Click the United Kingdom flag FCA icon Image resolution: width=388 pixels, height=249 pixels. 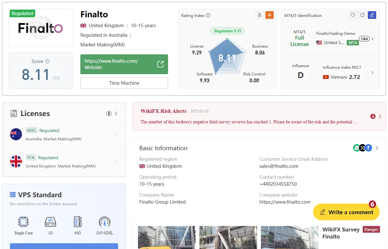coord(16,162)
